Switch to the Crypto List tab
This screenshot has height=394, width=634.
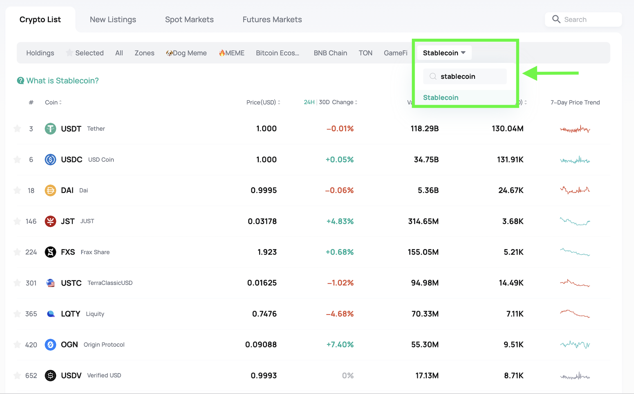point(40,19)
